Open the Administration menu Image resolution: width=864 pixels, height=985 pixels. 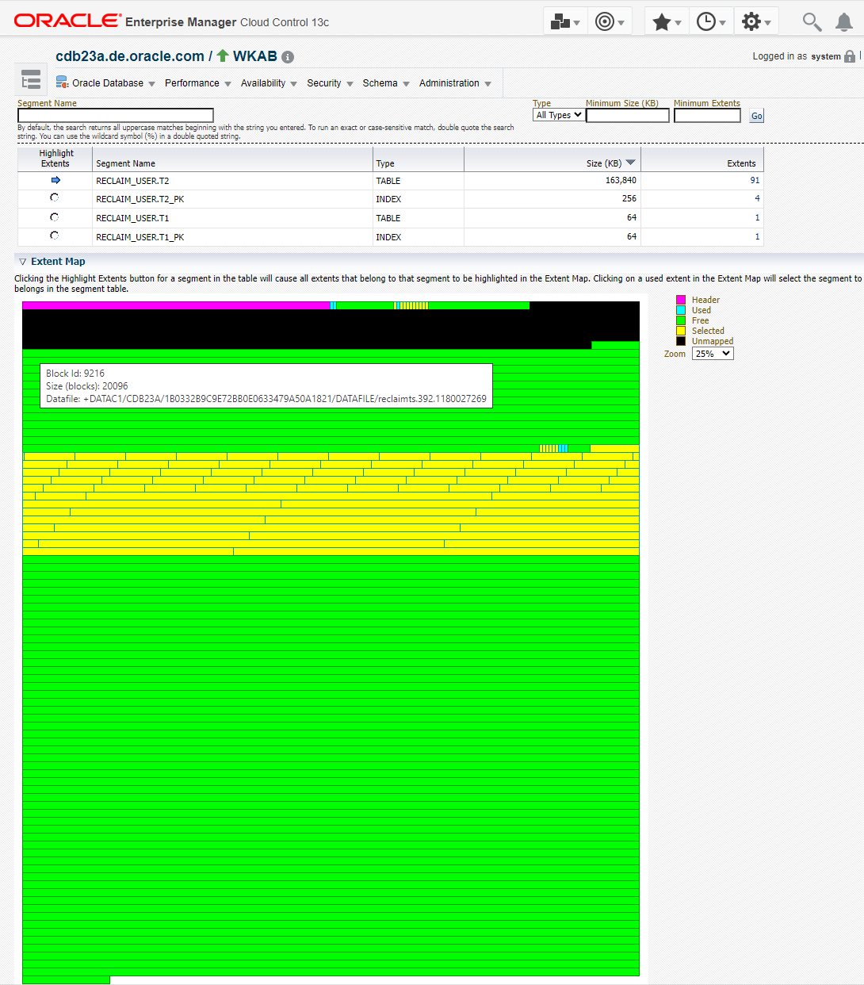pos(455,83)
